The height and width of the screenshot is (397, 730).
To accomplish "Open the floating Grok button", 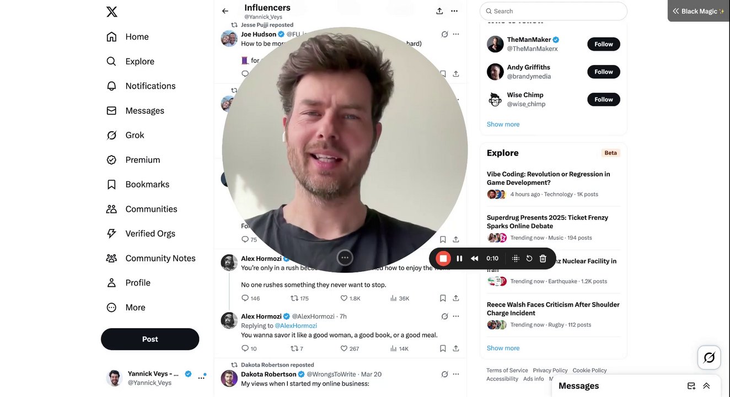I will tap(709, 358).
